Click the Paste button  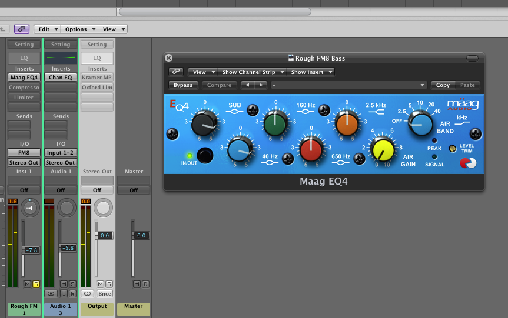(467, 85)
